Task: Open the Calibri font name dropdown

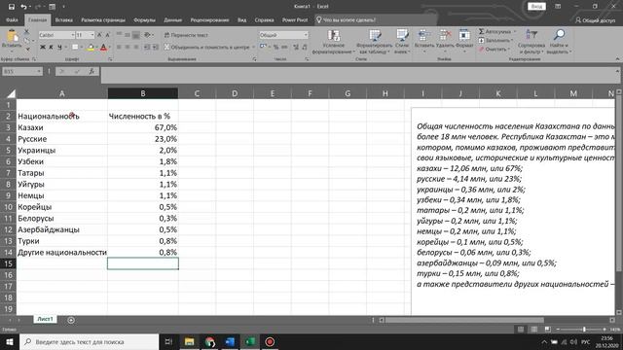Action: [73, 35]
